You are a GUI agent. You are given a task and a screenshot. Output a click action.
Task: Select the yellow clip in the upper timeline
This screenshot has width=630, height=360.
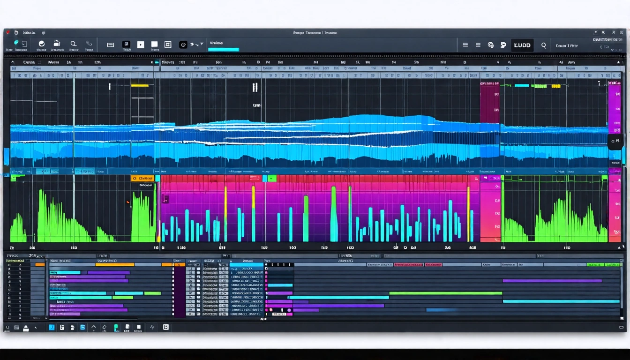click(x=140, y=85)
